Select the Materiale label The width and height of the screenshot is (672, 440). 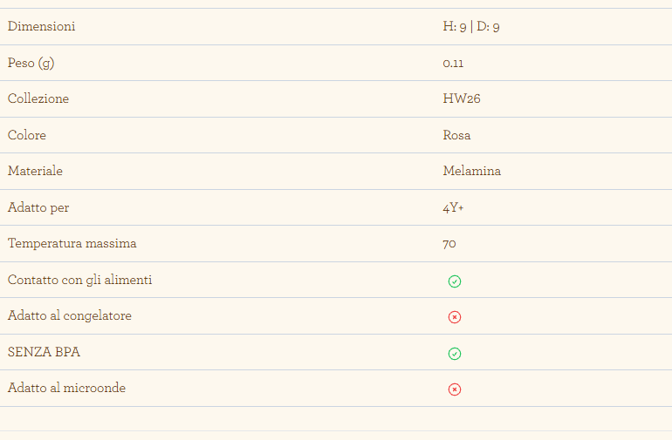pyautogui.click(x=35, y=171)
